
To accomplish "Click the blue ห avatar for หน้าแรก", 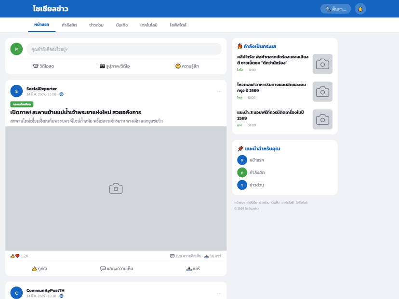I will coord(242,160).
